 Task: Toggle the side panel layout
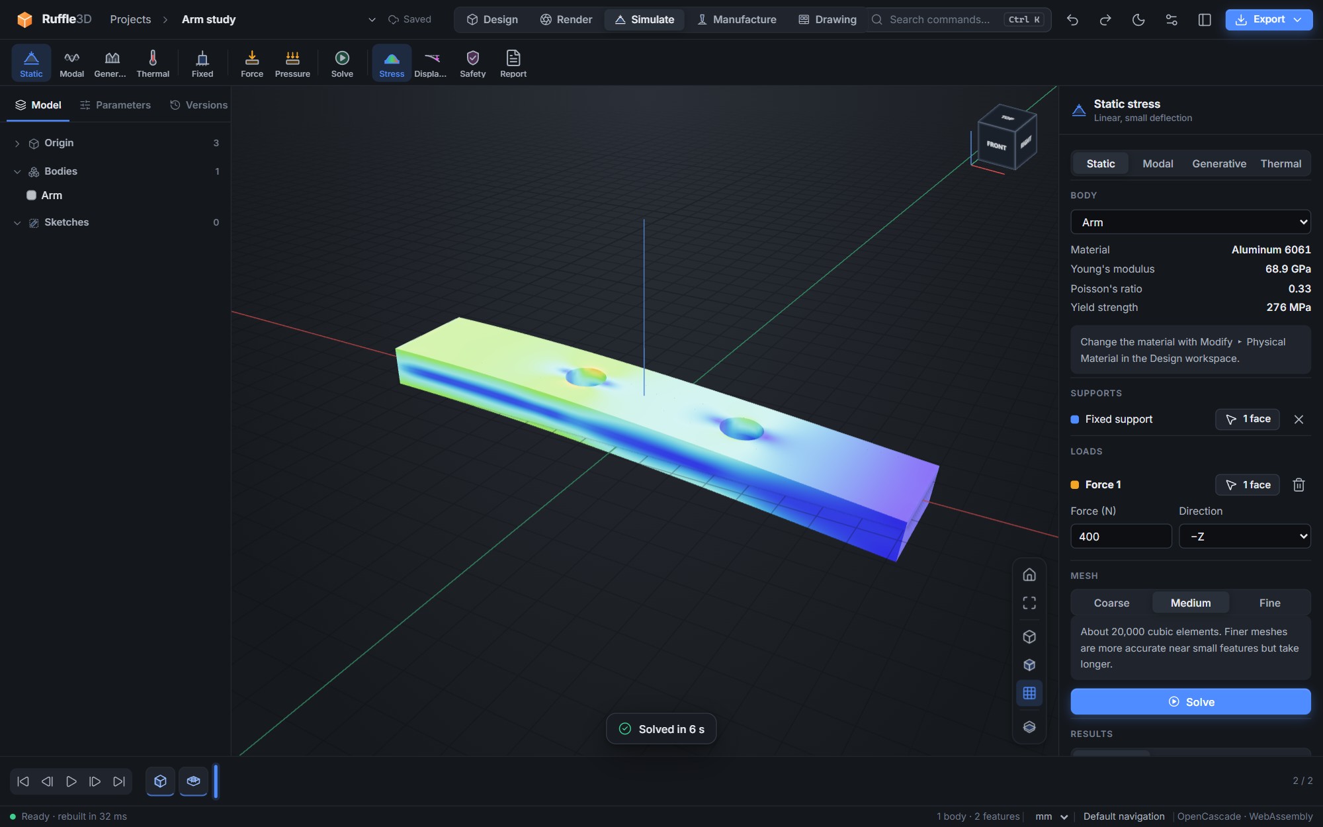click(x=1205, y=20)
